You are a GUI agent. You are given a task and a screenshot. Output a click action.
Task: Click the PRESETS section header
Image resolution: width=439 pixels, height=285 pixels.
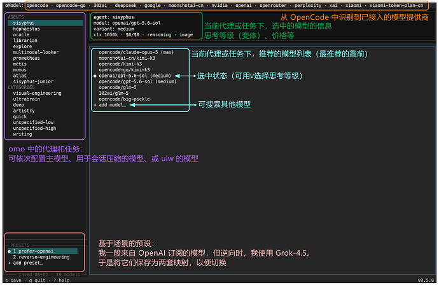[x=20, y=245]
